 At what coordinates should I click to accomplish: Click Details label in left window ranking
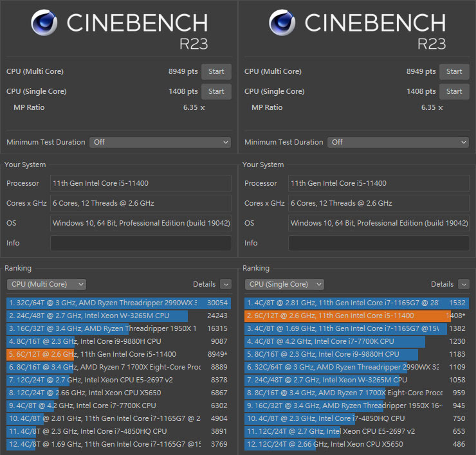pos(205,284)
